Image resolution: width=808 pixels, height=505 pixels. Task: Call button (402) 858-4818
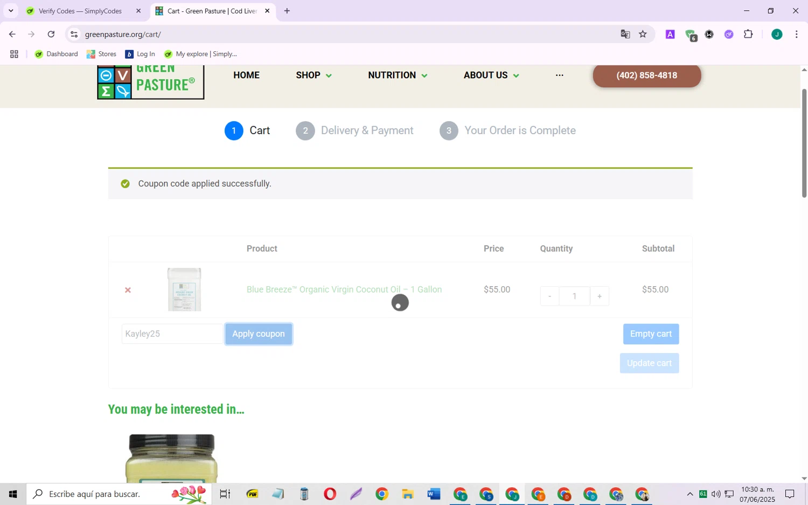point(647,75)
